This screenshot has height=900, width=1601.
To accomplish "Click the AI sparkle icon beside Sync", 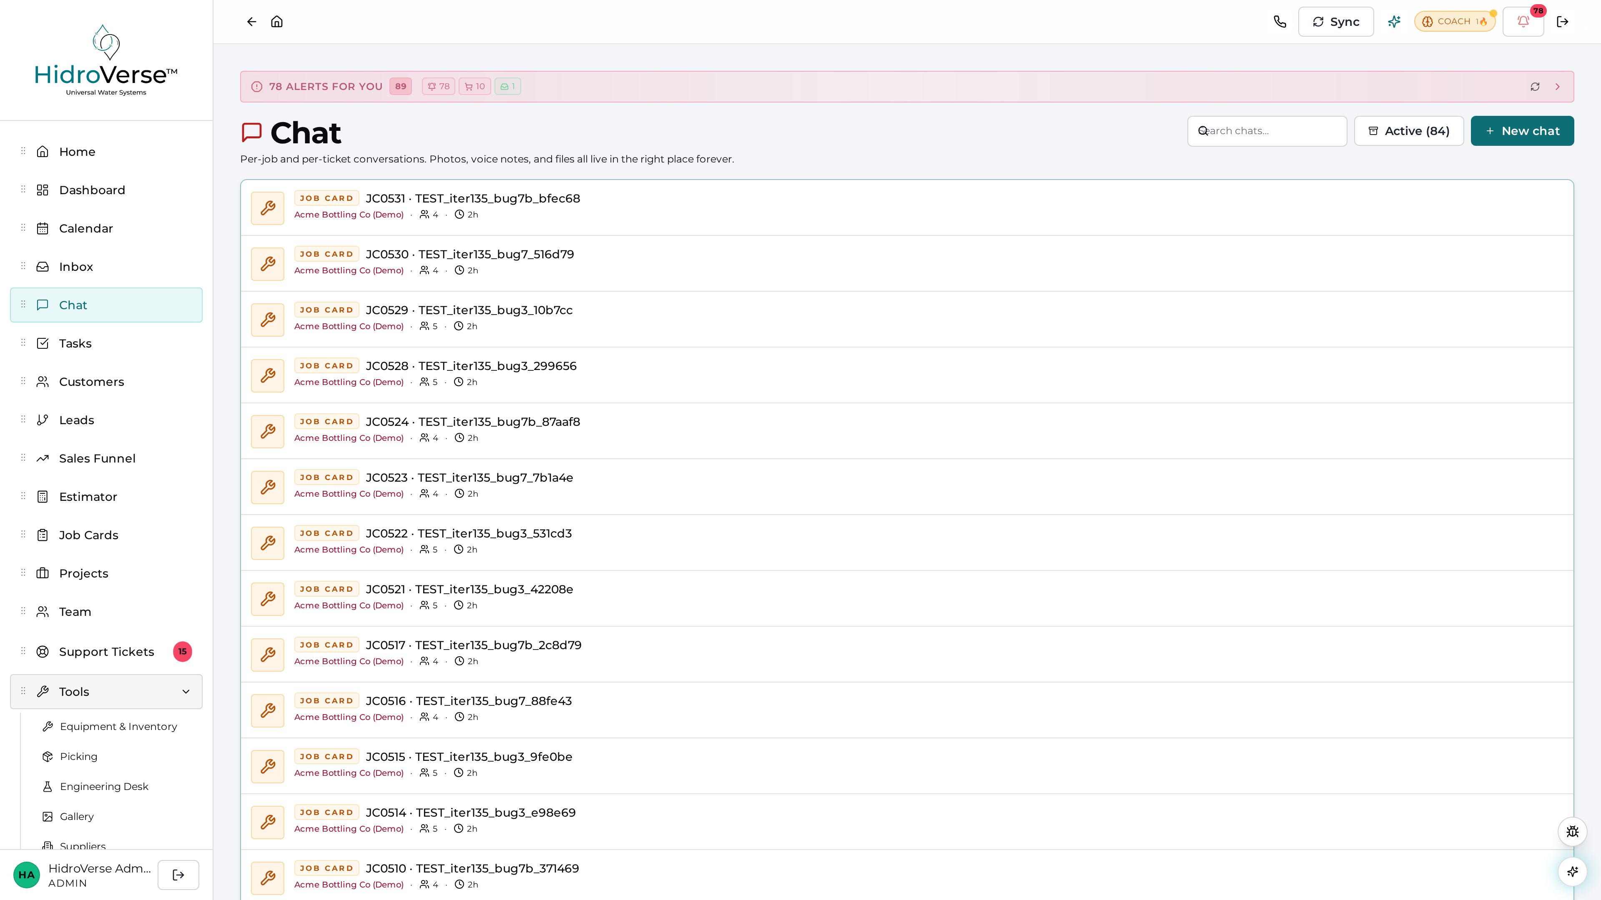I will tap(1394, 22).
